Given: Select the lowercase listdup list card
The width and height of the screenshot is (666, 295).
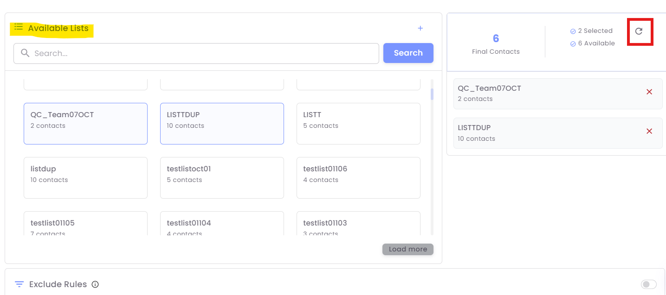Looking at the screenshot, I should click(x=85, y=178).
